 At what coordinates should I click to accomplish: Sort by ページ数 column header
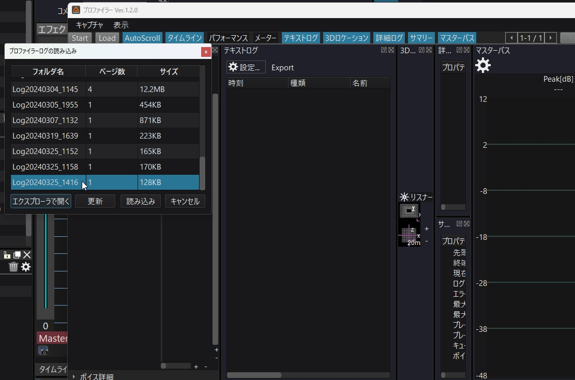[x=112, y=71]
